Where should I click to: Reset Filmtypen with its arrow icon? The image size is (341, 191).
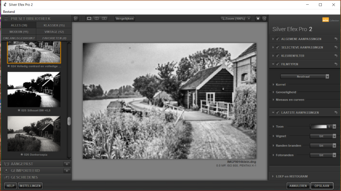pos(336,64)
